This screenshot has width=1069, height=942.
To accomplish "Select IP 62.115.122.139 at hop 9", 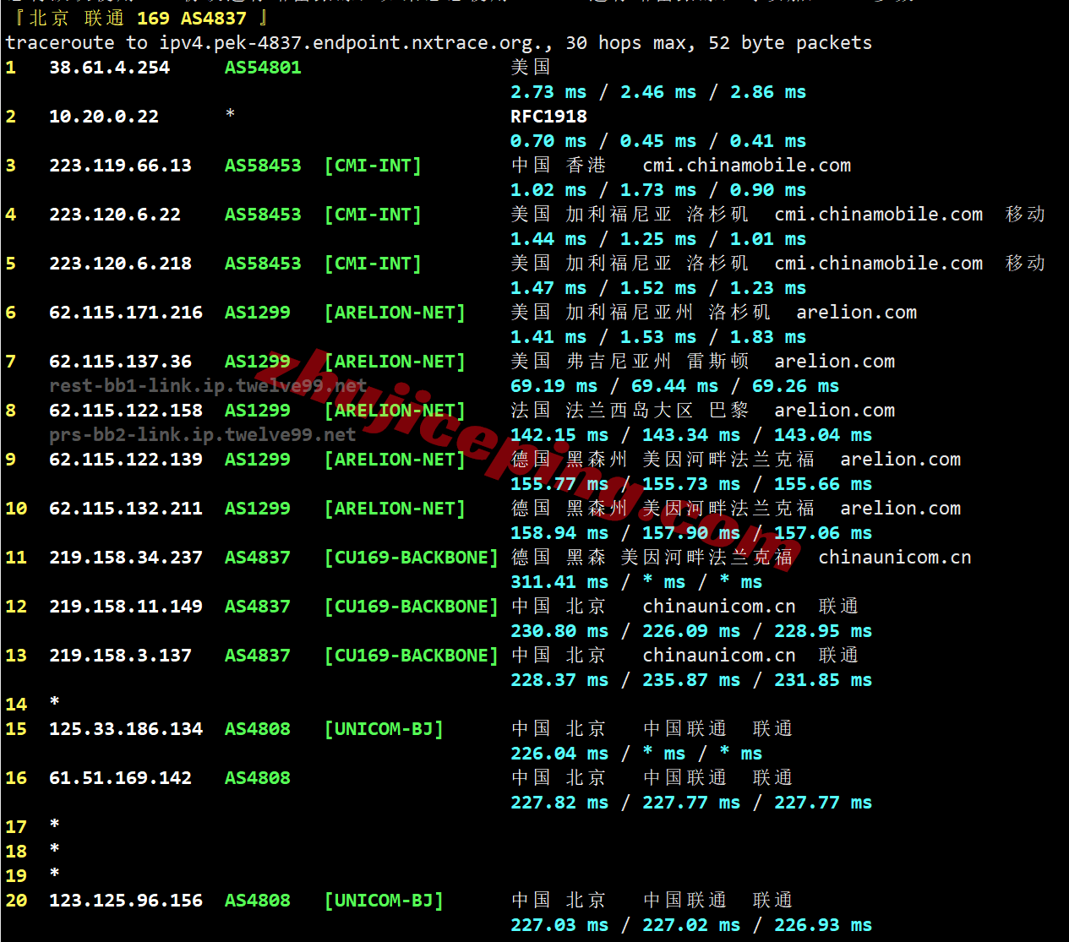I will click(x=126, y=460).
